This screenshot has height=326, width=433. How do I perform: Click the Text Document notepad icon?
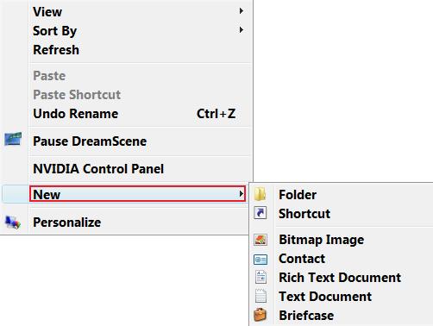(260, 296)
